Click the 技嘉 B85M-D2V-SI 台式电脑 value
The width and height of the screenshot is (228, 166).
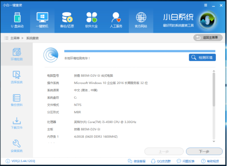click(93, 76)
